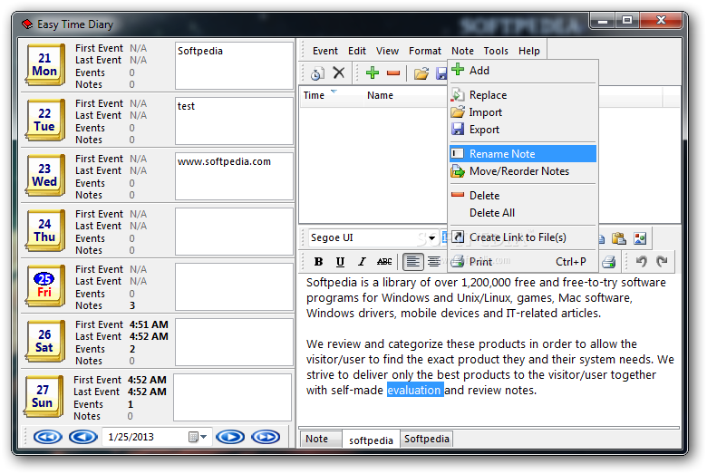Open the Help menu
The image size is (707, 474).
tap(529, 51)
